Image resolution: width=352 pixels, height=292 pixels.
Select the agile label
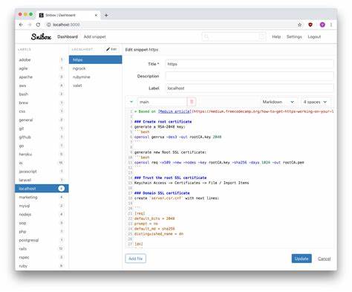point(42,68)
